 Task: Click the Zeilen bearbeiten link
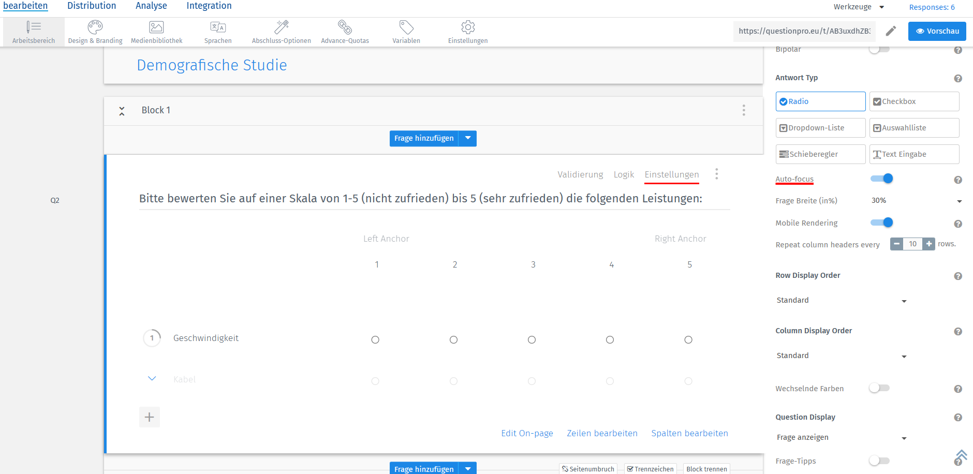(x=602, y=433)
